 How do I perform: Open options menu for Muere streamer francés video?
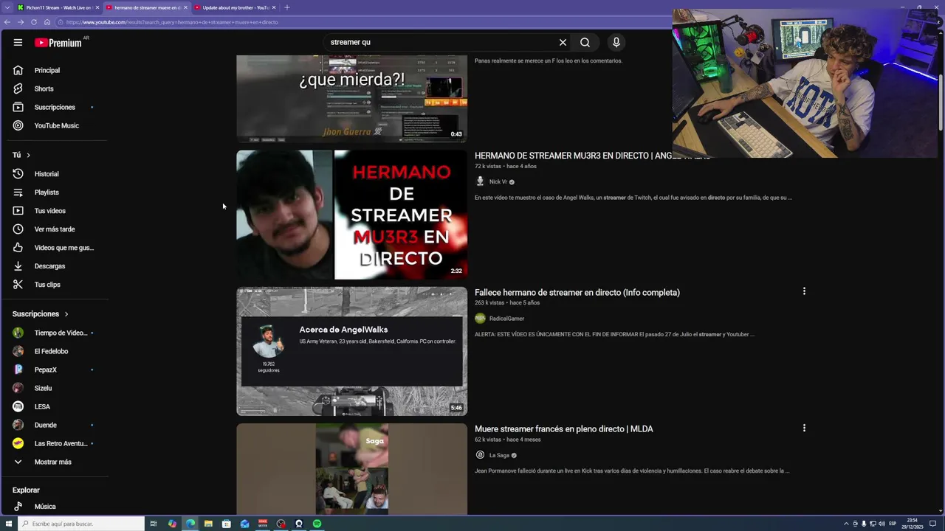coord(804,428)
